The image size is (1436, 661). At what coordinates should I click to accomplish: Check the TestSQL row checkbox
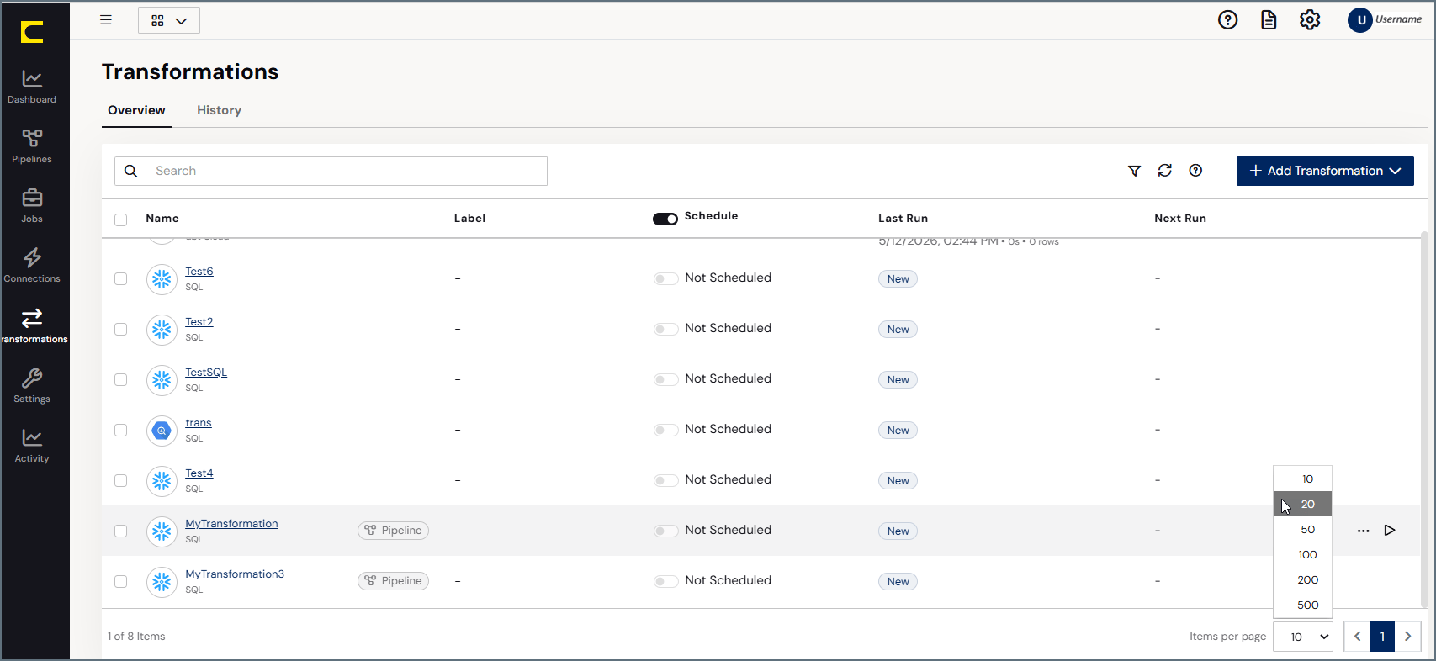tap(121, 379)
